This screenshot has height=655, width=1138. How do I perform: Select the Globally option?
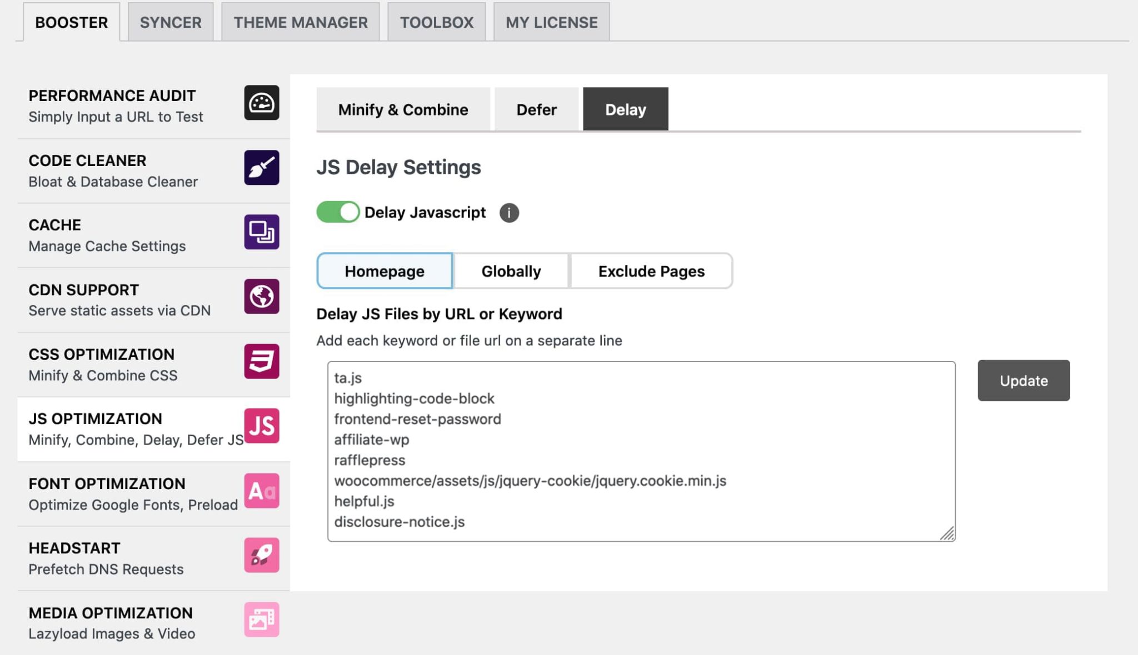coord(511,271)
